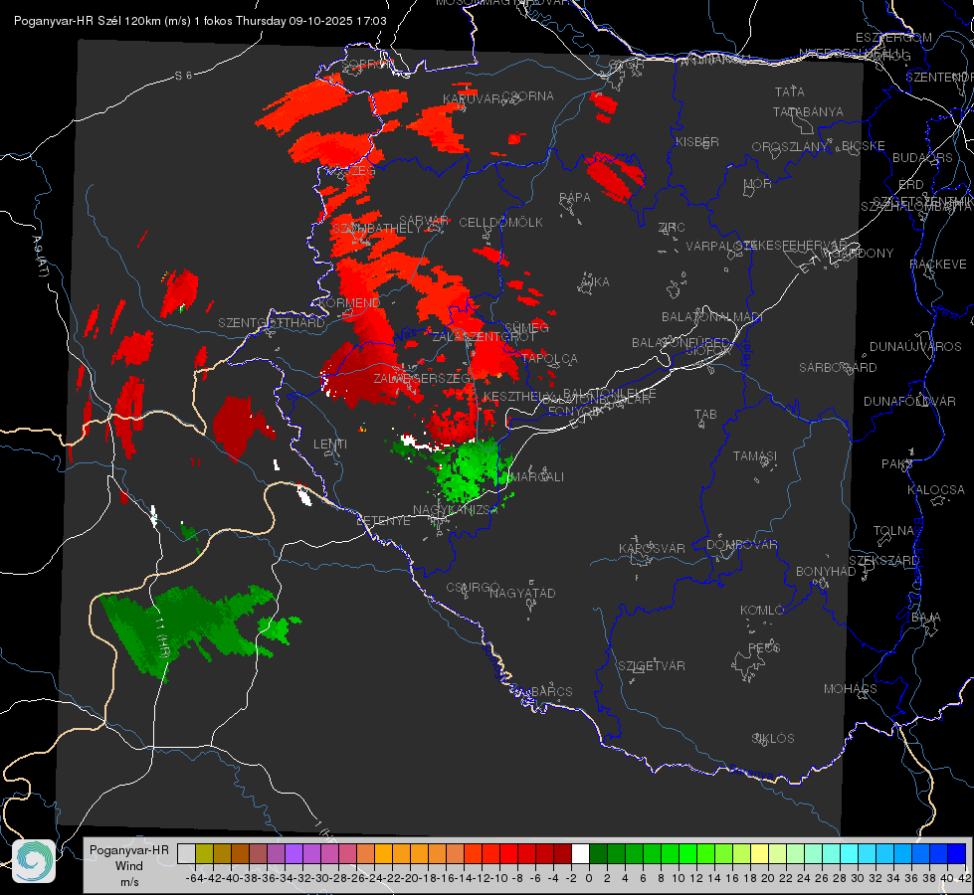Screen dimensions: 974x895
Task: Select the BONYHAD label
Action: (x=826, y=572)
